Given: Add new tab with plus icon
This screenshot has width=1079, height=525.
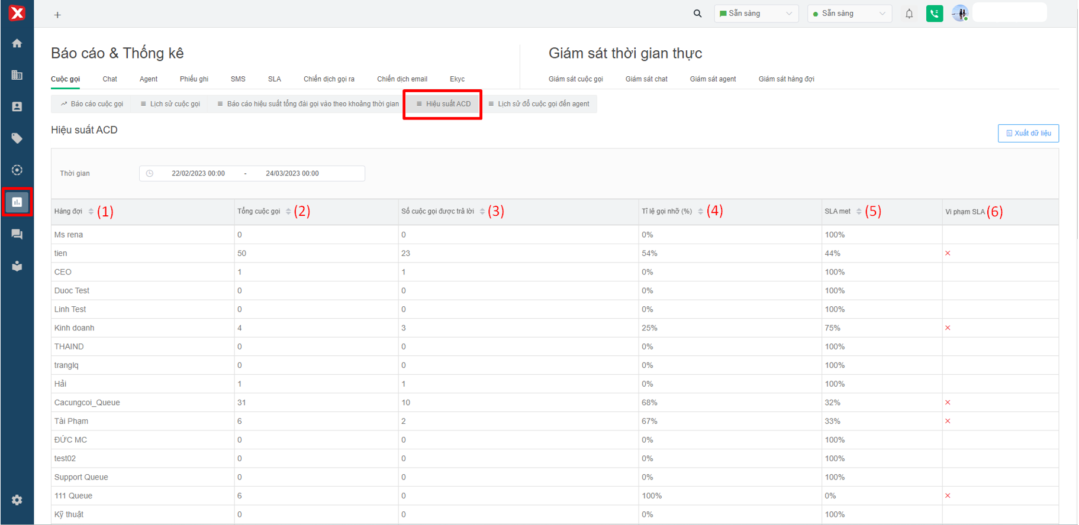Looking at the screenshot, I should point(57,15).
